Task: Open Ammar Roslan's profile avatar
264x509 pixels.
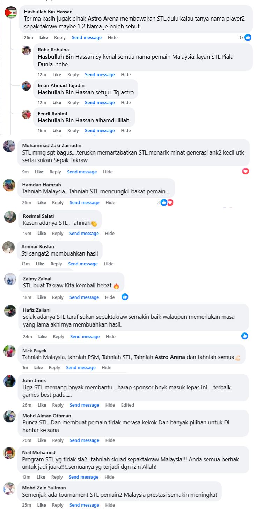Action: tap(9, 248)
